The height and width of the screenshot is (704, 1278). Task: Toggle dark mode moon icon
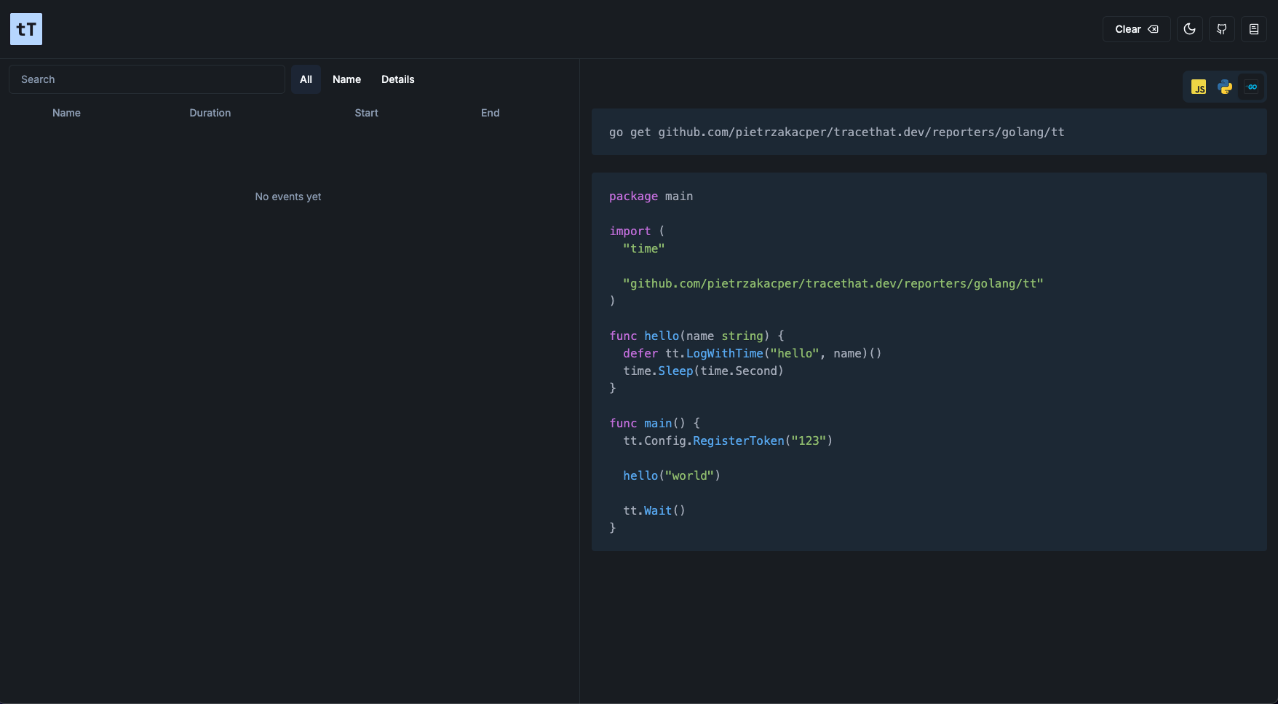(1189, 29)
